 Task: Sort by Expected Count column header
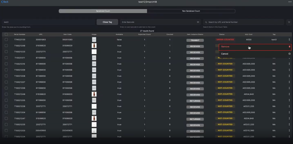coord(144,34)
